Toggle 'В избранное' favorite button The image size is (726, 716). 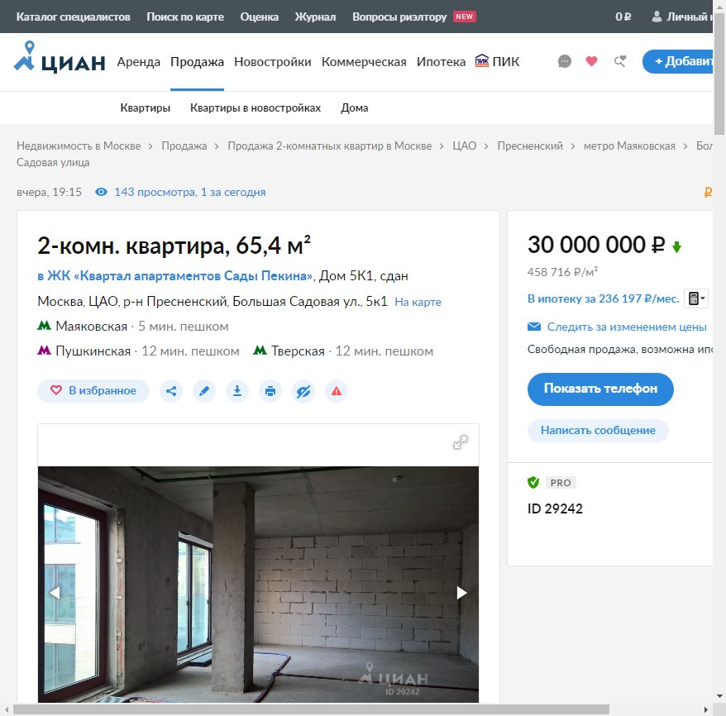(x=93, y=391)
